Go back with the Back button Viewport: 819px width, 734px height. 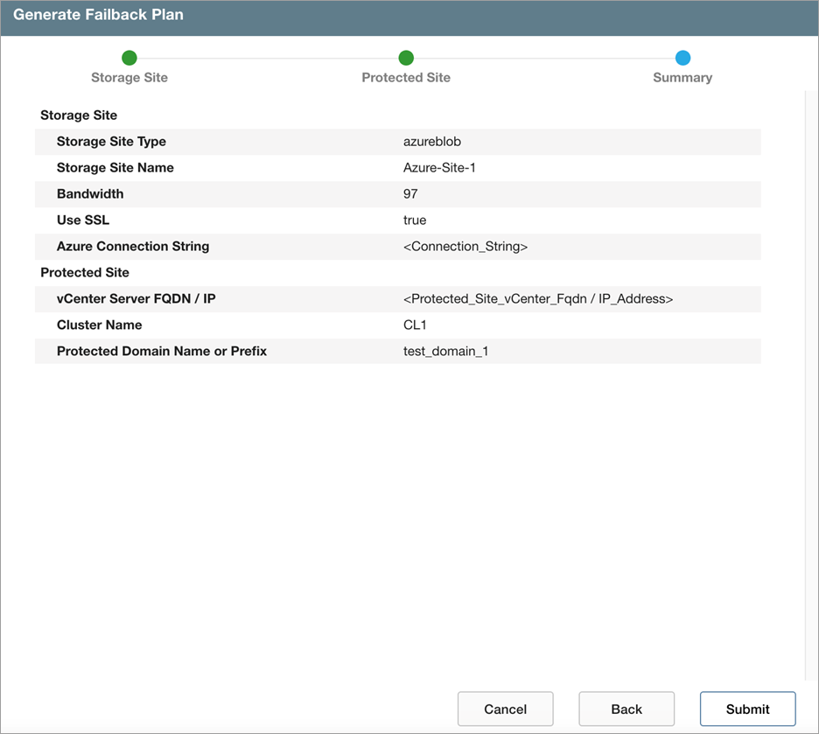(x=626, y=709)
